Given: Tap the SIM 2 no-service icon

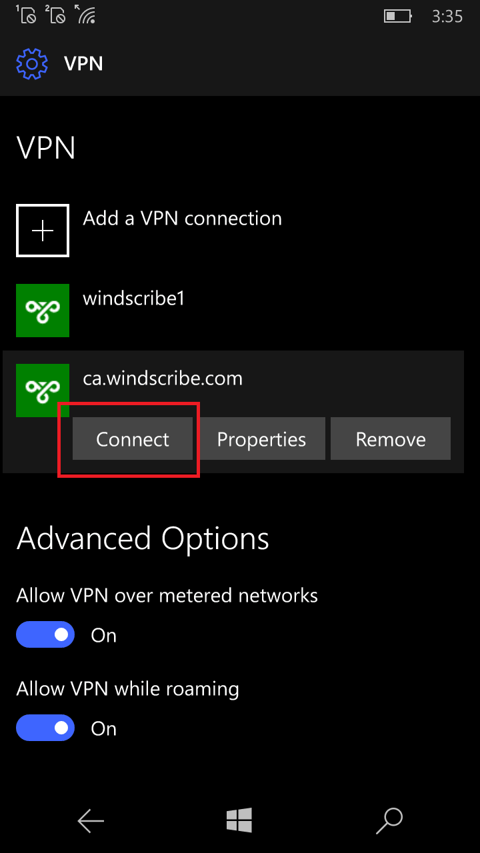Looking at the screenshot, I should pos(55,14).
